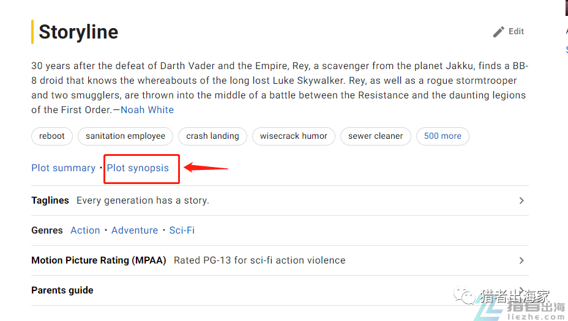Browse the Sci-Fi genre link
568x321 pixels.
coord(182,231)
